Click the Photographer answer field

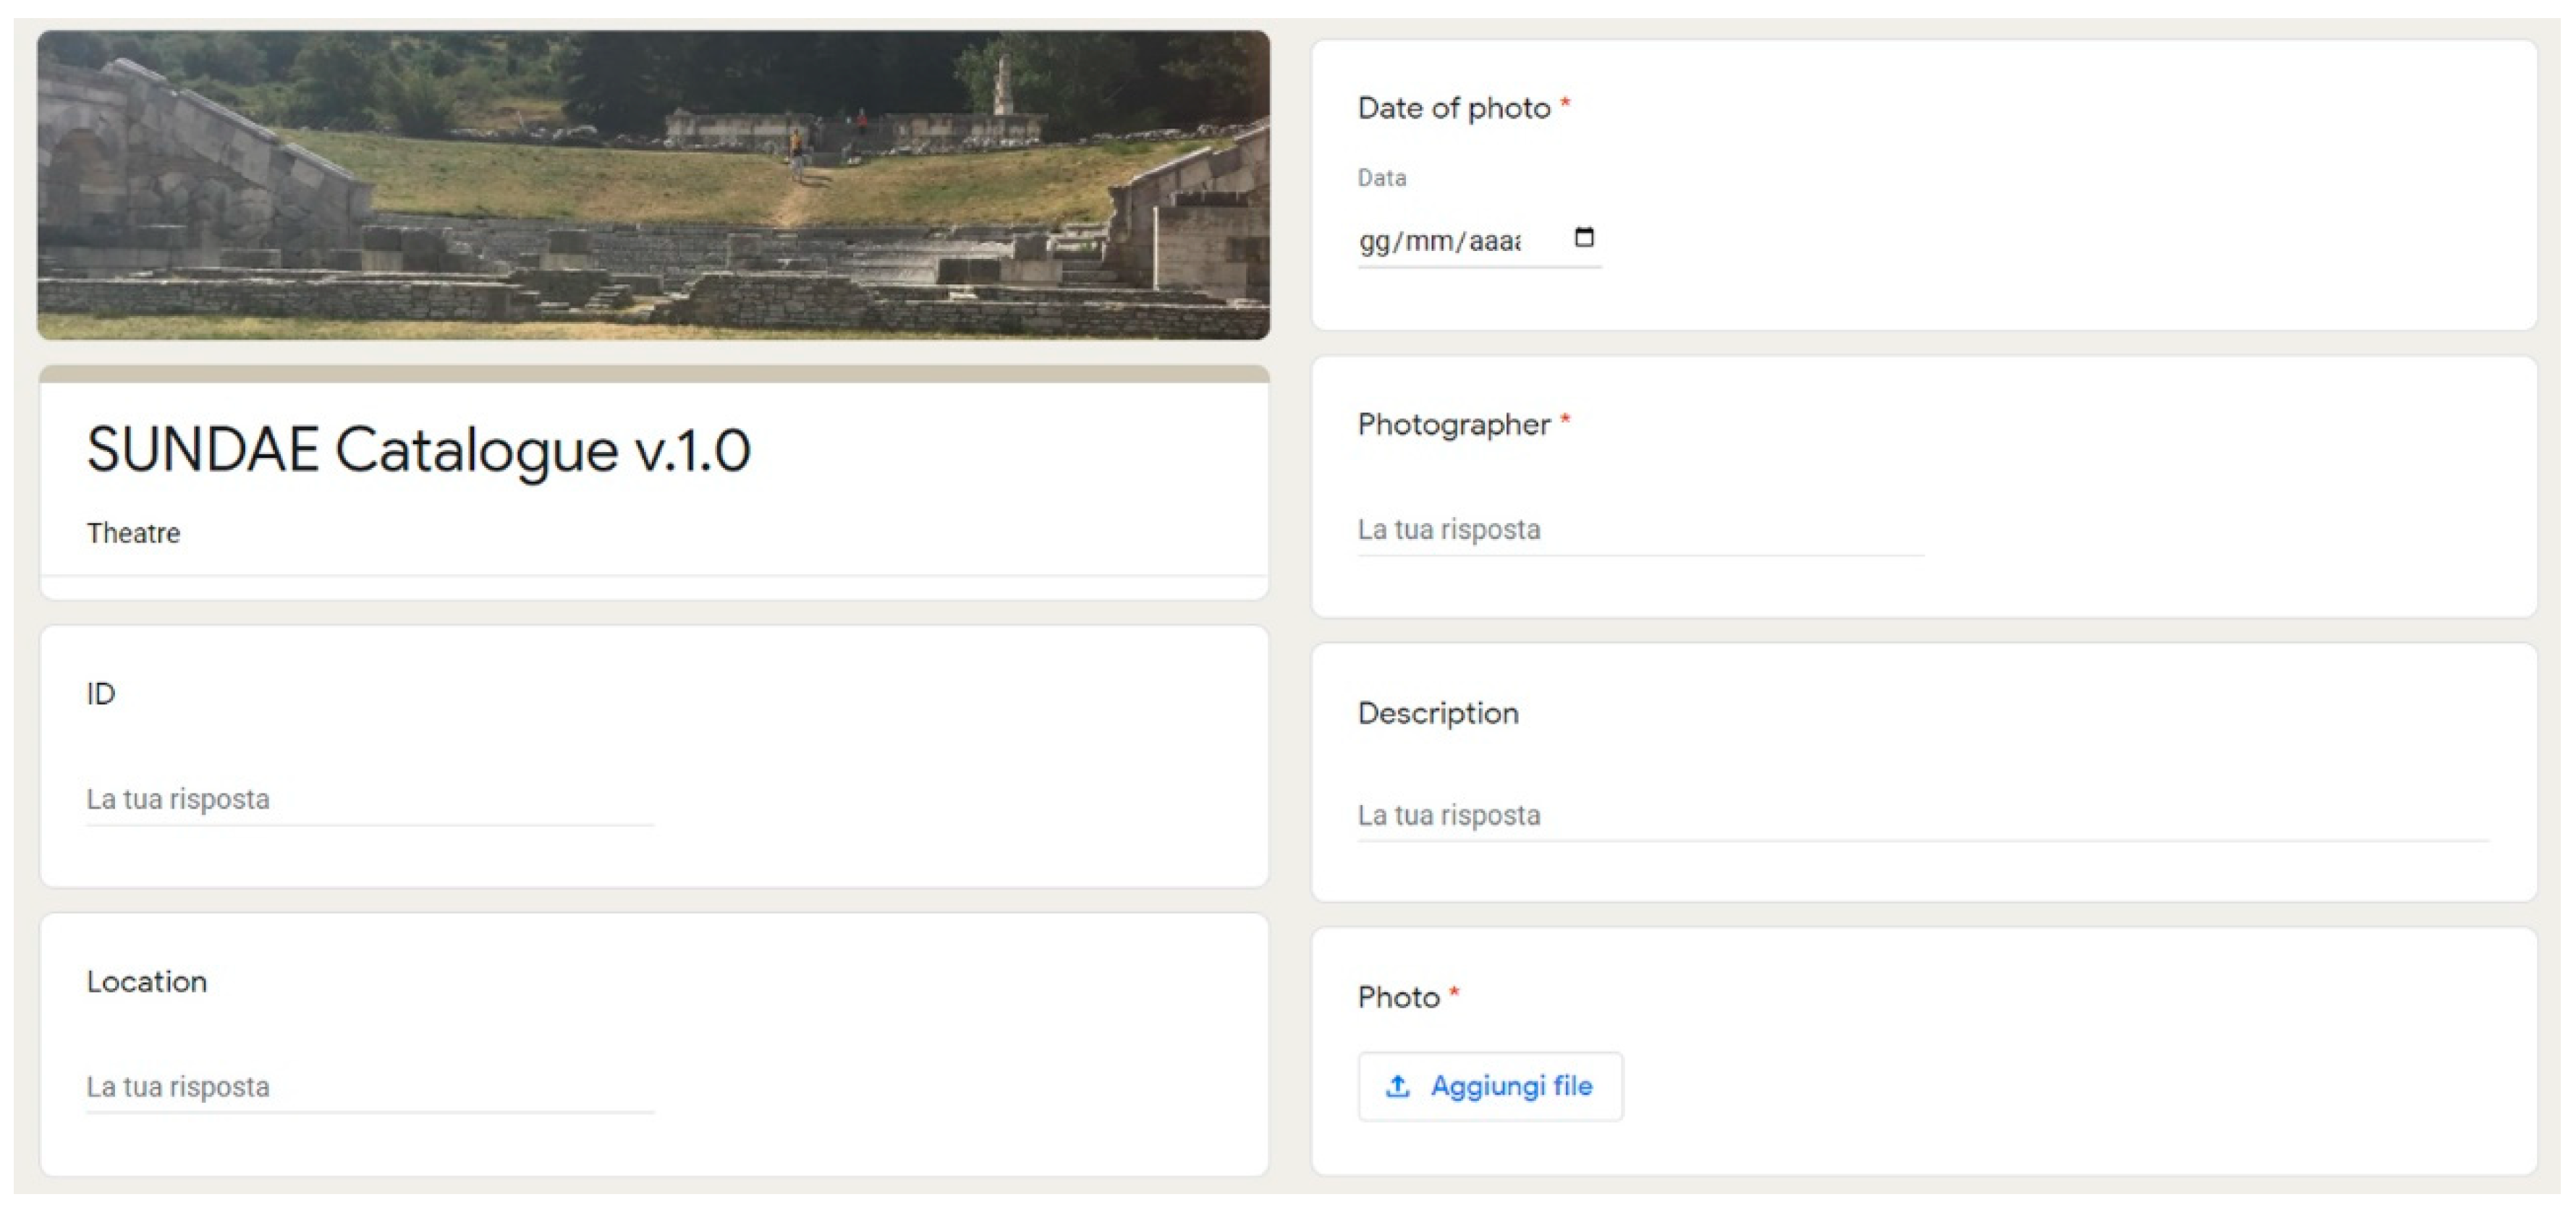pyautogui.click(x=1638, y=529)
